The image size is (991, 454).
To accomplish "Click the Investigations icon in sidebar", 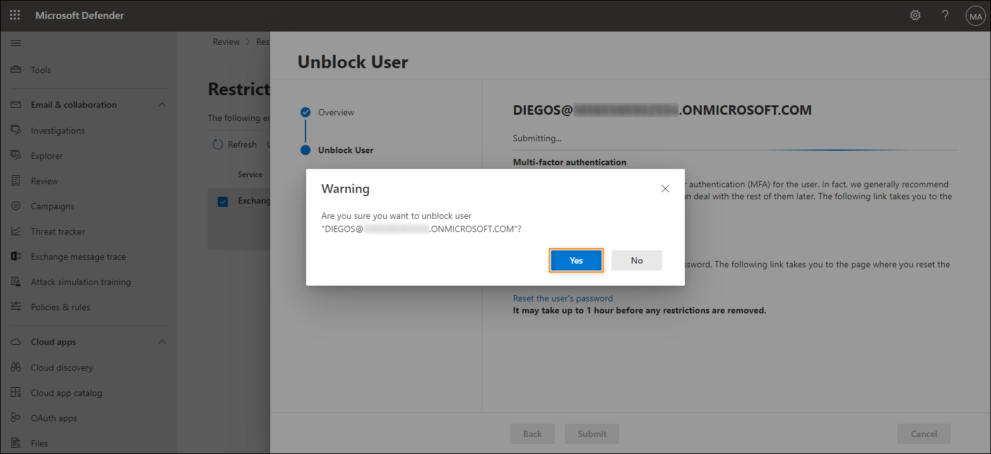I will [16, 130].
